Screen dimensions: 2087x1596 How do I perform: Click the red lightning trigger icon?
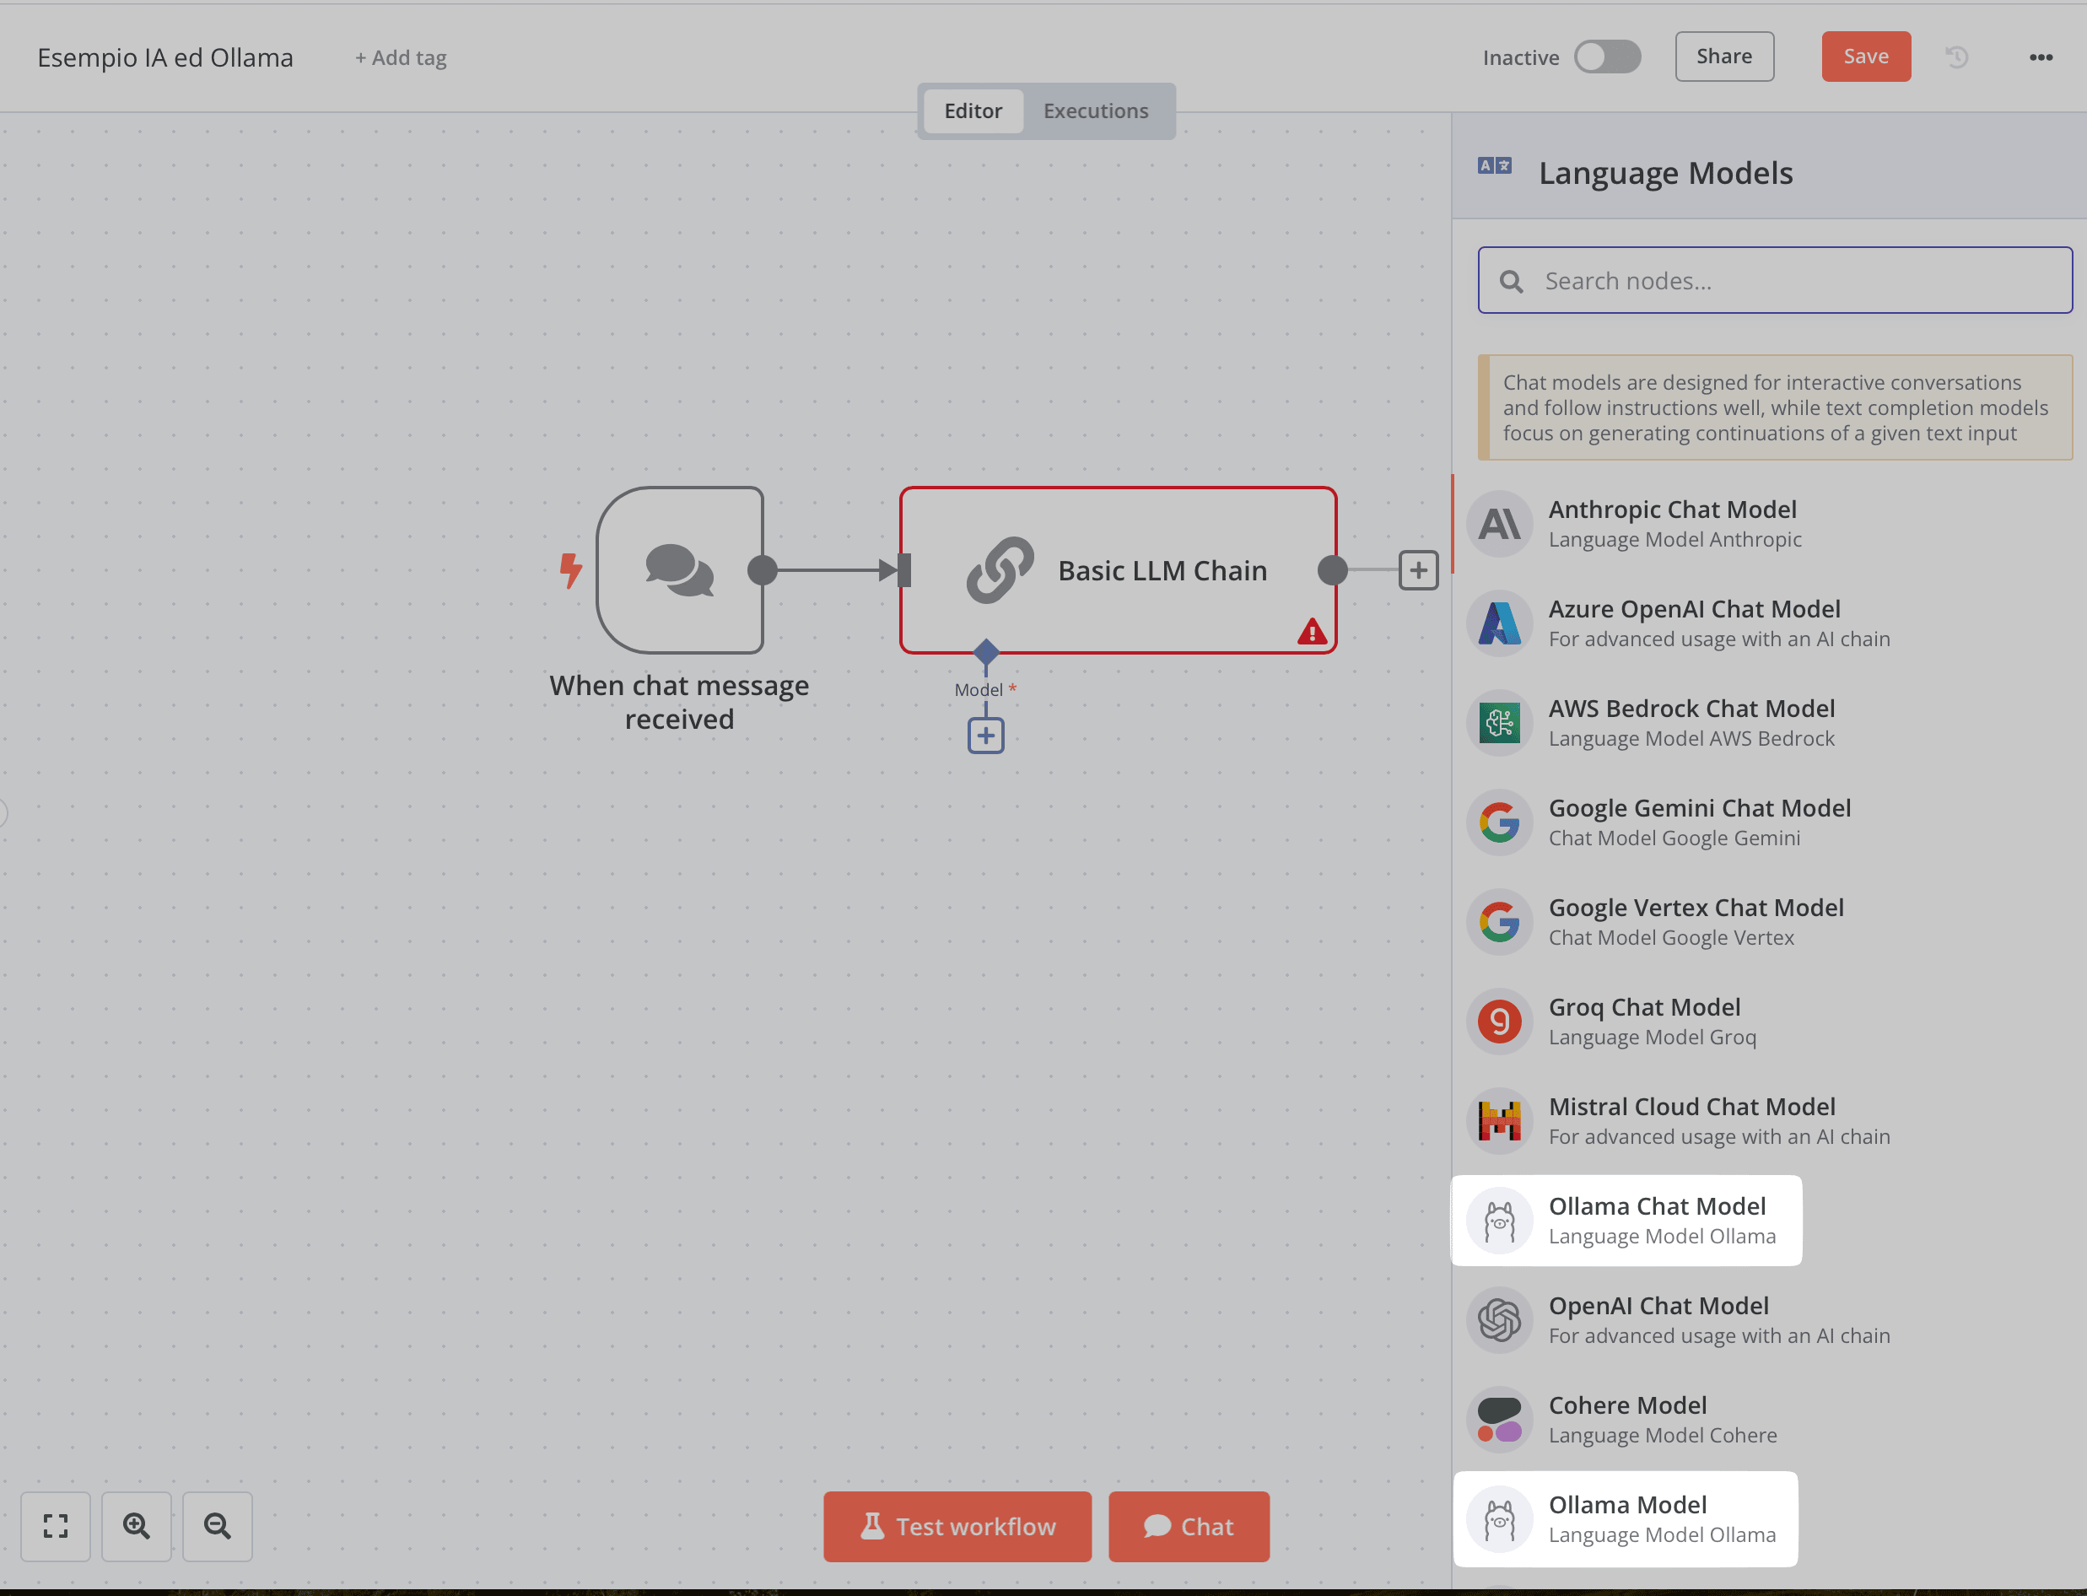click(x=571, y=570)
